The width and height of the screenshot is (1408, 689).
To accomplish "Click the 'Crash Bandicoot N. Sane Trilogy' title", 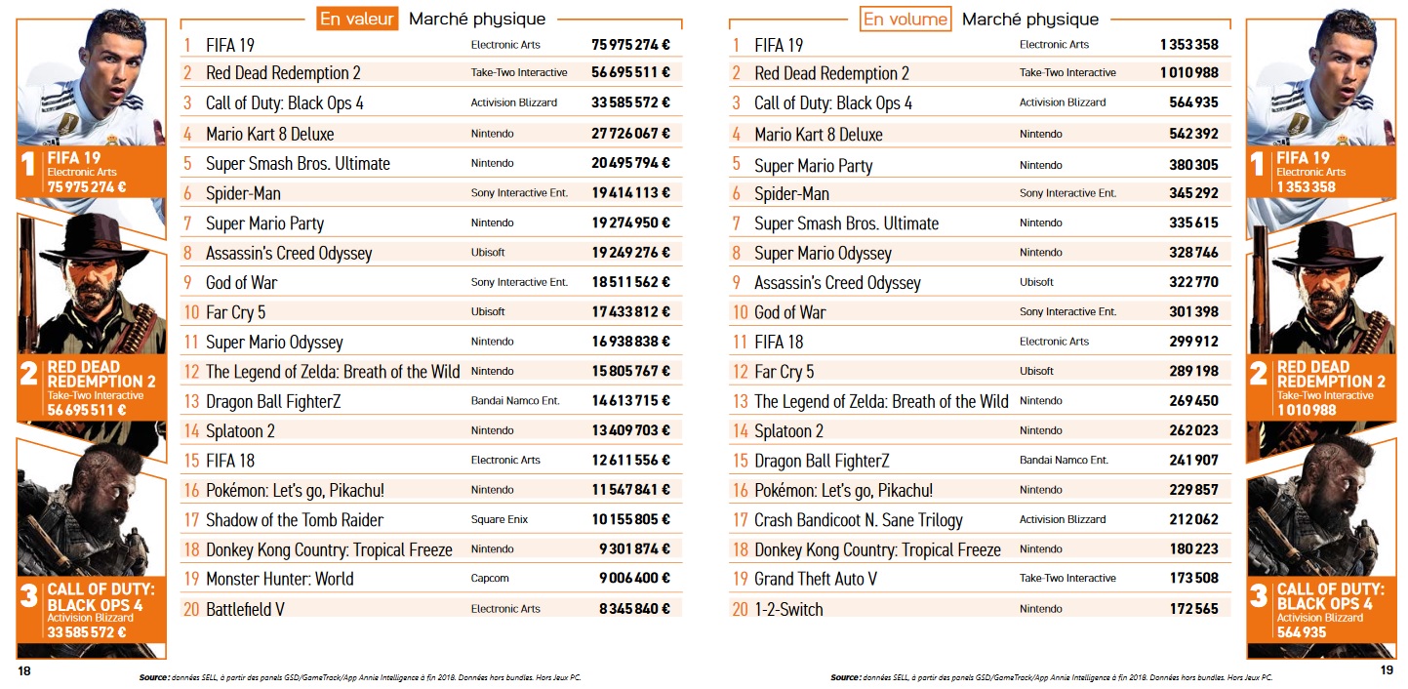I will (x=859, y=520).
